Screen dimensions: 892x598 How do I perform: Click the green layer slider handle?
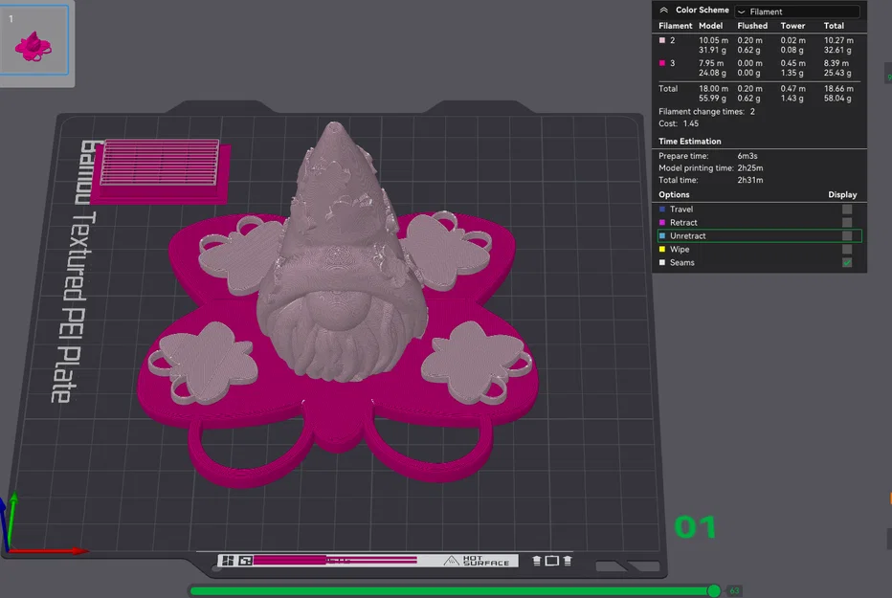point(714,591)
